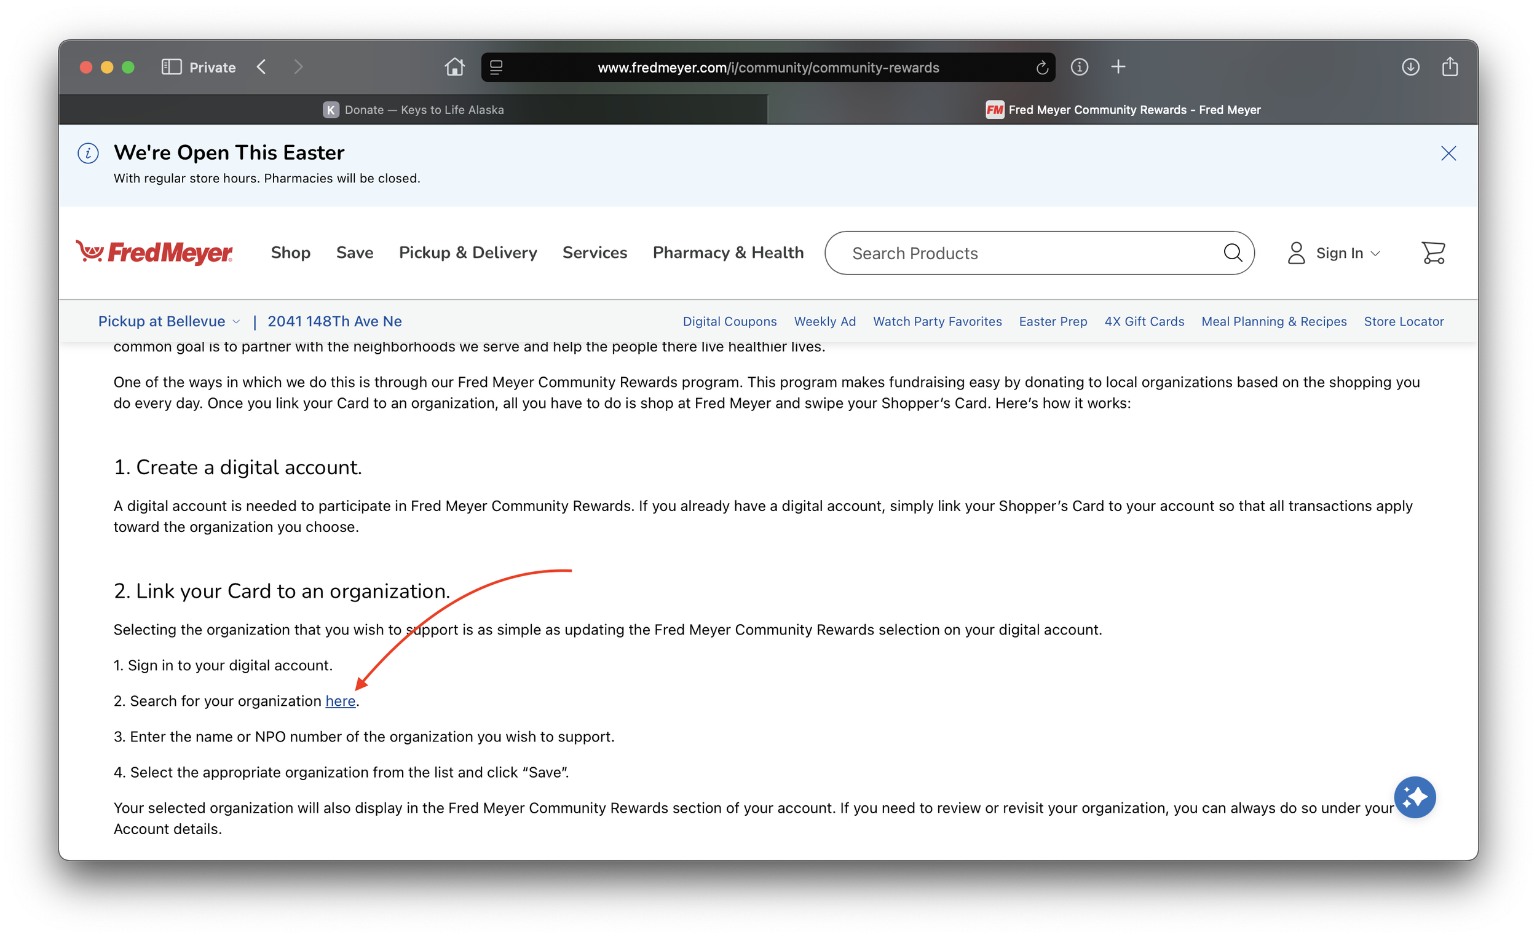Click the Search Products field
This screenshot has width=1537, height=938.
[1023, 253]
